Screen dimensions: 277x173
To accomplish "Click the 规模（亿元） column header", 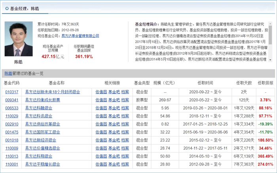I will (165, 83).
